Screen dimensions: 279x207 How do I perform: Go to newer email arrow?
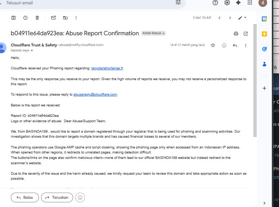[219, 18]
